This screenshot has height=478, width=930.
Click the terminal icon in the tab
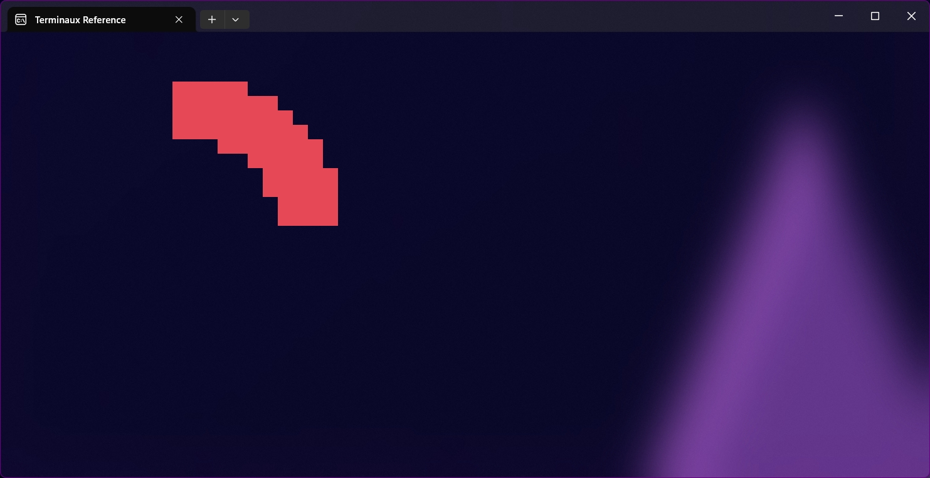click(21, 19)
